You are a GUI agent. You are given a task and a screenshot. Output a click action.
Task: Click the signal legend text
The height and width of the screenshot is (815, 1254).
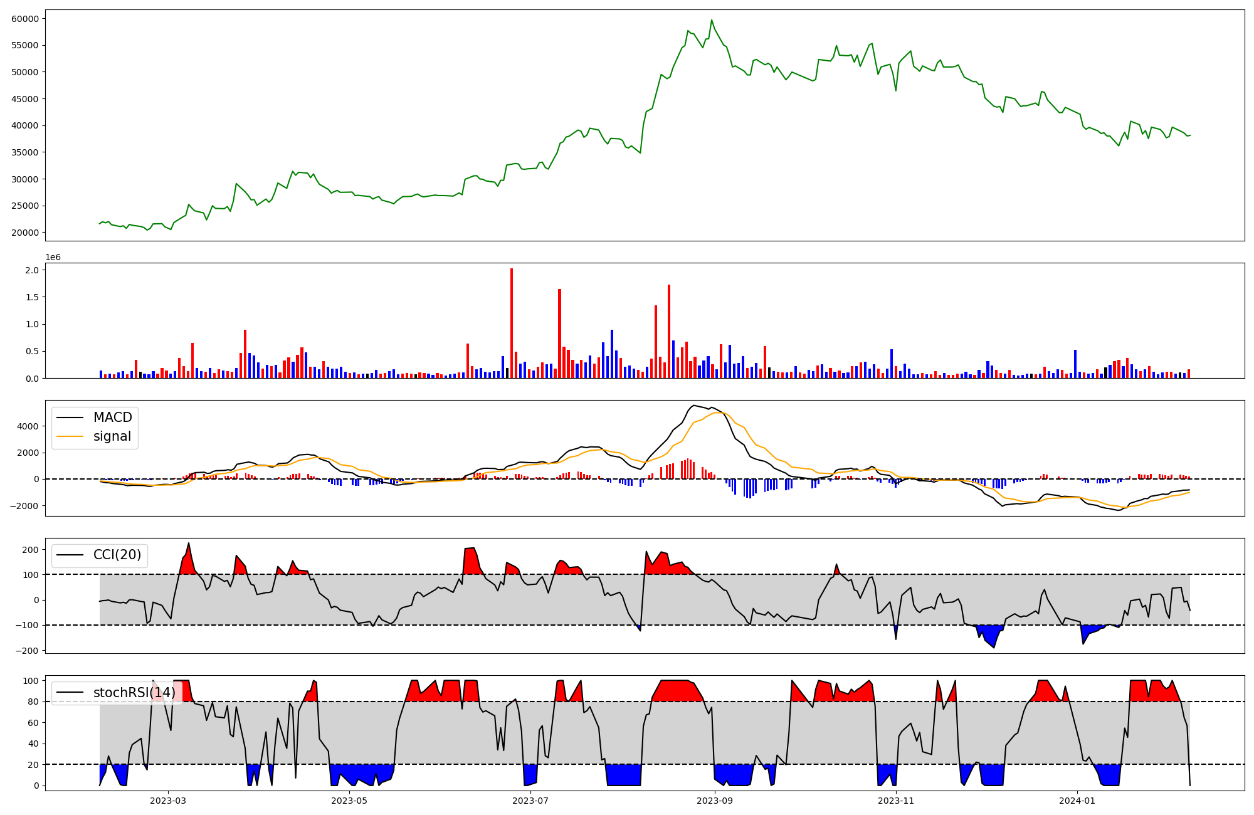(x=112, y=436)
